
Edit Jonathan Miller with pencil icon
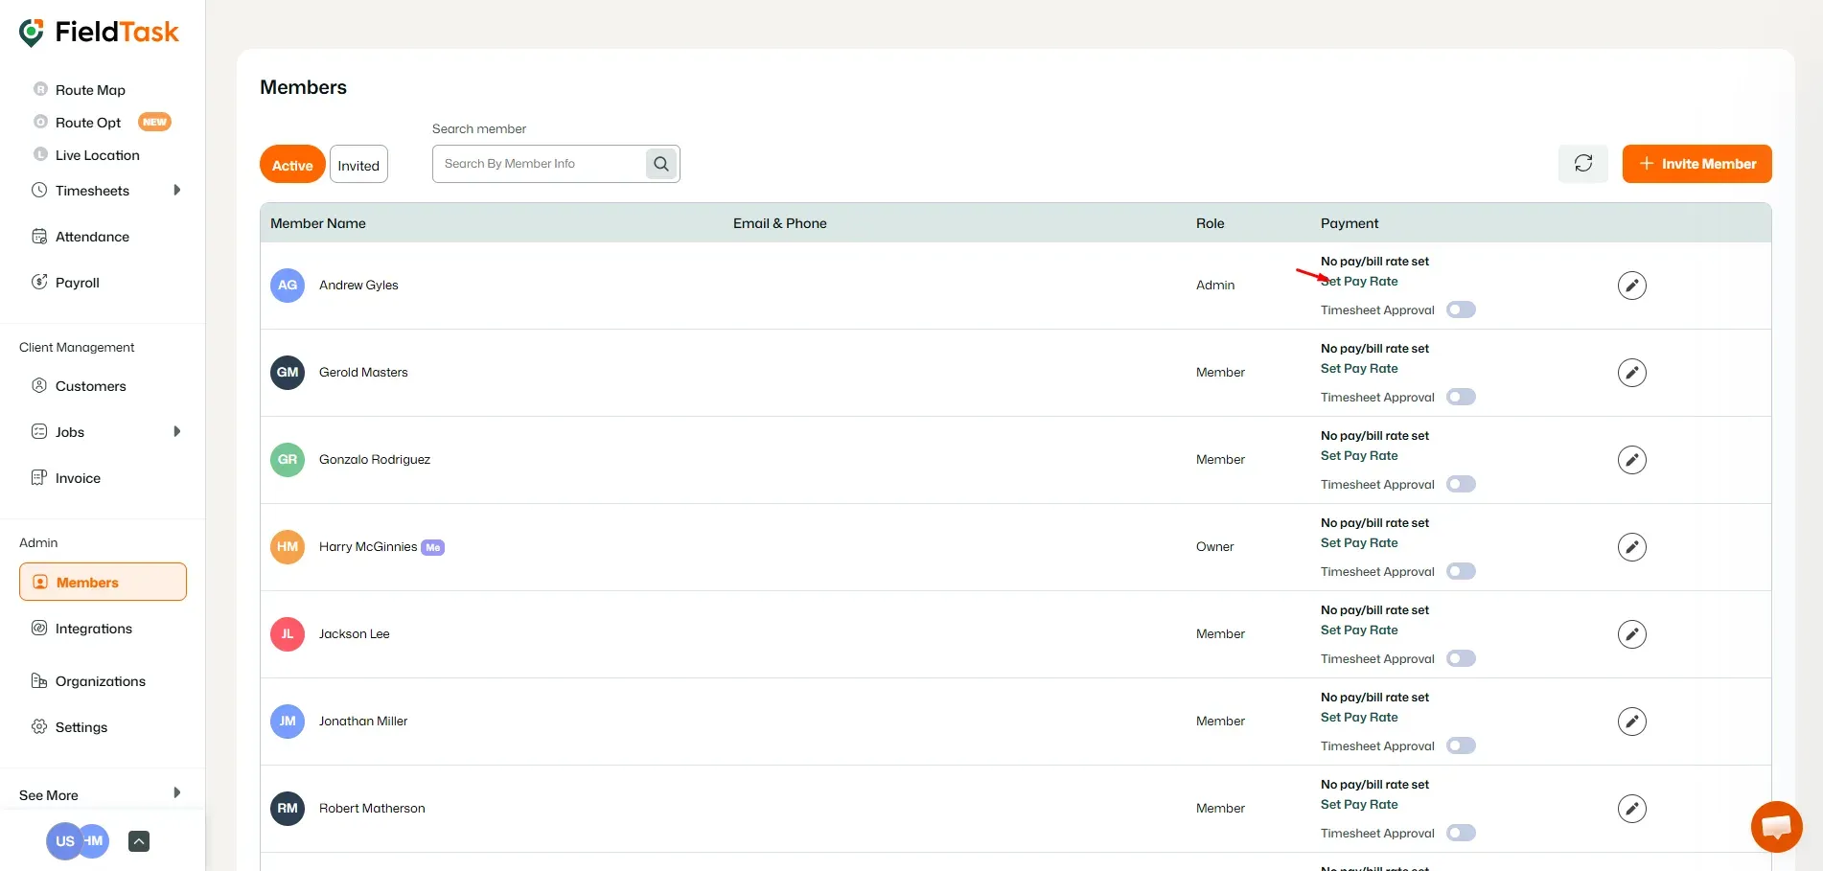pos(1631,722)
